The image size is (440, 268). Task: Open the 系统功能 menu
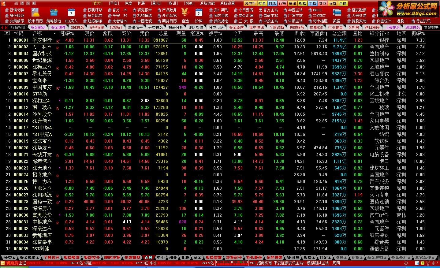pyautogui.click(x=207, y=3)
